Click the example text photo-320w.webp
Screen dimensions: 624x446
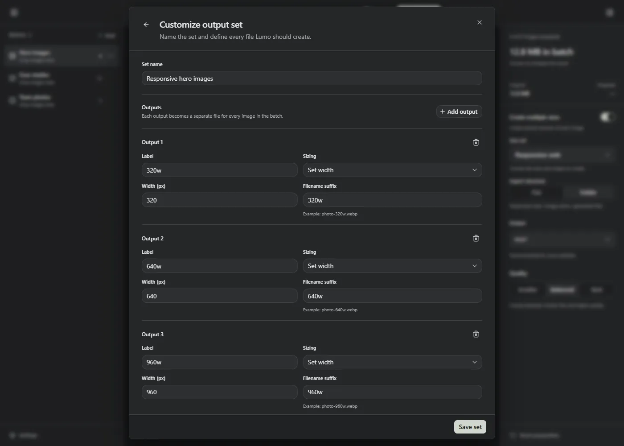pyautogui.click(x=339, y=214)
